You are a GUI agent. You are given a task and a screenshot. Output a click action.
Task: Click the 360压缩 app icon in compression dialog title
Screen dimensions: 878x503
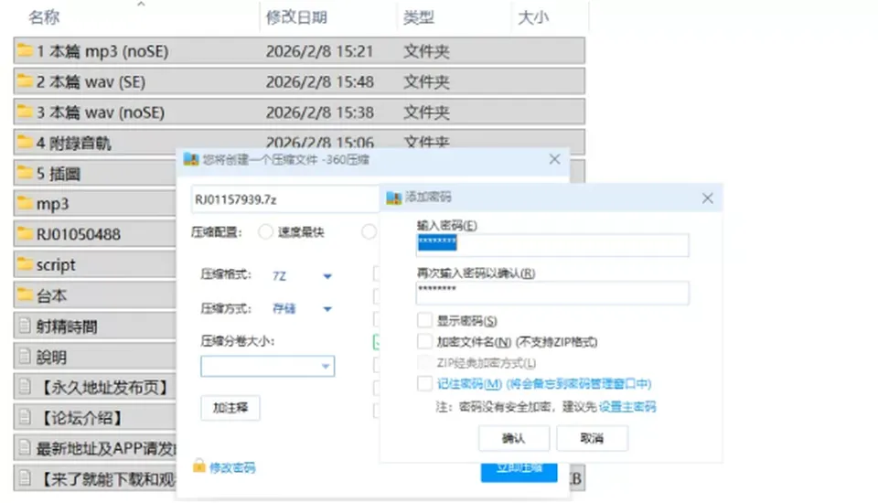(191, 160)
